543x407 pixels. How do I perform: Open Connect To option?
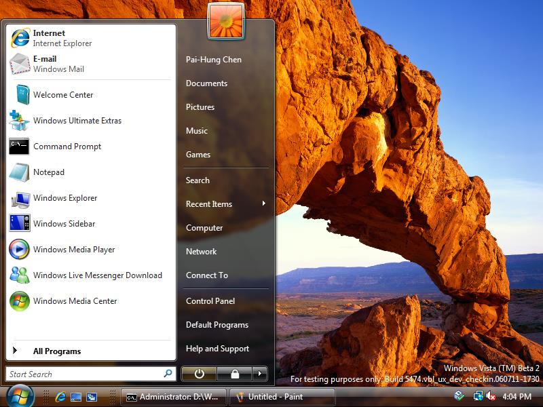(x=207, y=275)
